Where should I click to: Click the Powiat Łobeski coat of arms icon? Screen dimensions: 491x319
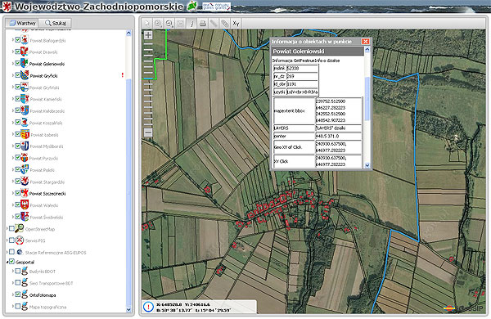pos(25,135)
